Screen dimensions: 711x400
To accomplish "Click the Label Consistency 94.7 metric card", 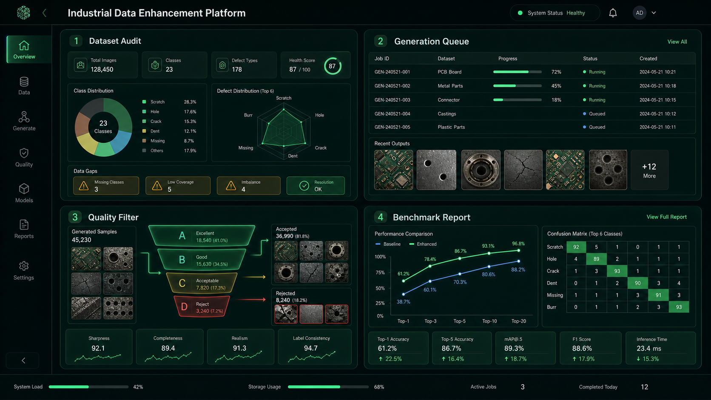I will point(315,347).
